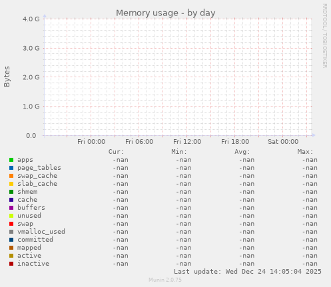Click the Cur value for apps
This screenshot has width=331, height=287.
tap(121, 160)
